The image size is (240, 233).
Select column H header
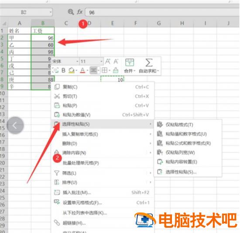(182, 23)
